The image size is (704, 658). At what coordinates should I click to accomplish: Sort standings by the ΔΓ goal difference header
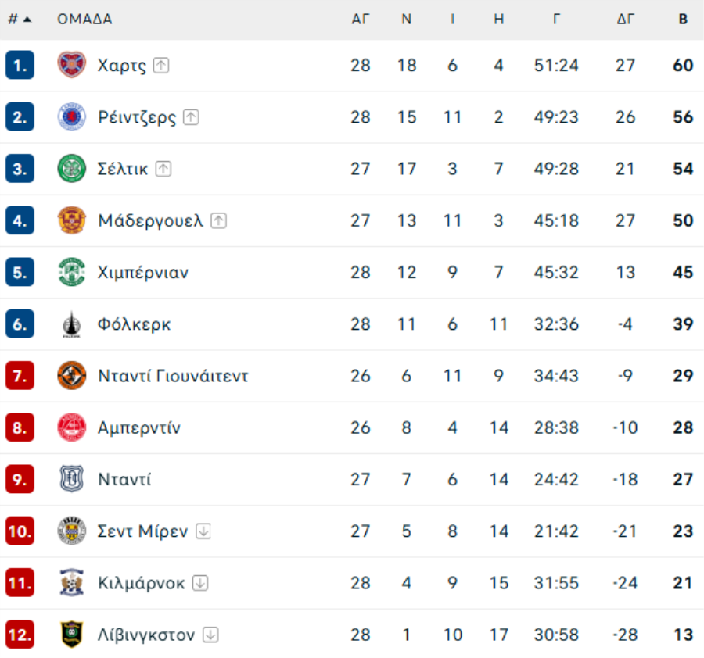[x=625, y=20]
